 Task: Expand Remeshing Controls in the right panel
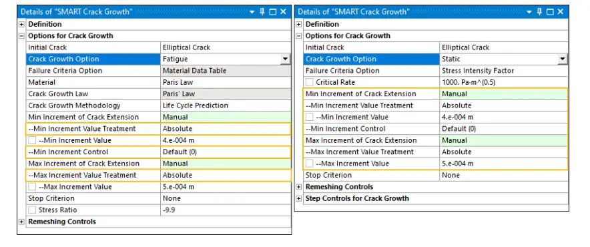(x=299, y=187)
